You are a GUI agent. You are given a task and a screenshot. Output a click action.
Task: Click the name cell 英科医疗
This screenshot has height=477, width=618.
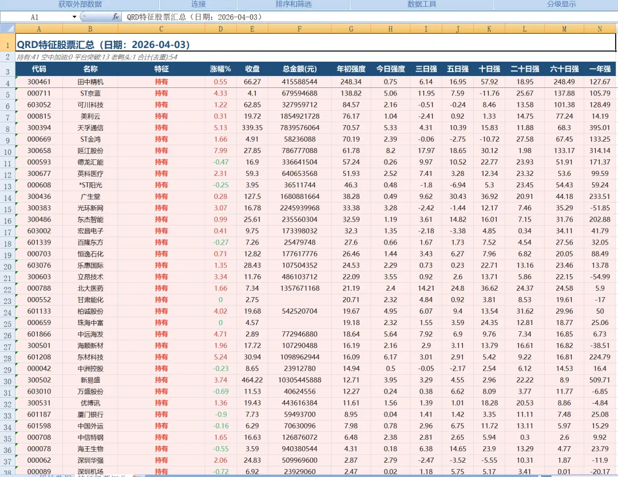click(x=90, y=173)
